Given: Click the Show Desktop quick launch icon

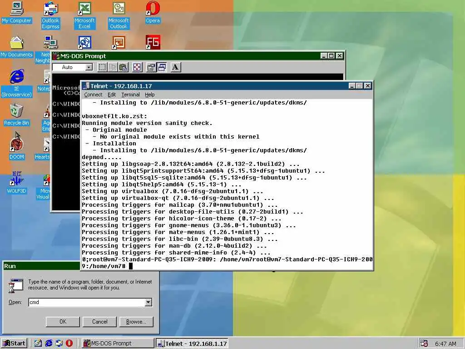Looking at the screenshot, I should (x=38, y=344).
